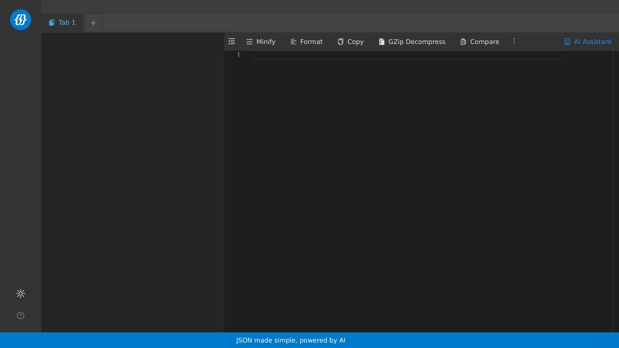This screenshot has height=348, width=619.
Task: Click the AI Assistant robot icon
Action: 567,42
